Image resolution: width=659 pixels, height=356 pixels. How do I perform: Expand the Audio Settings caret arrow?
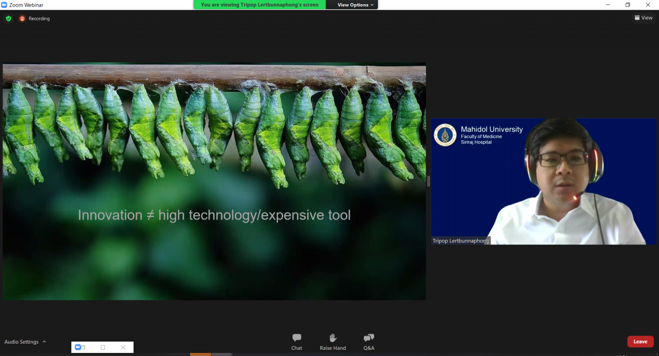pos(44,342)
